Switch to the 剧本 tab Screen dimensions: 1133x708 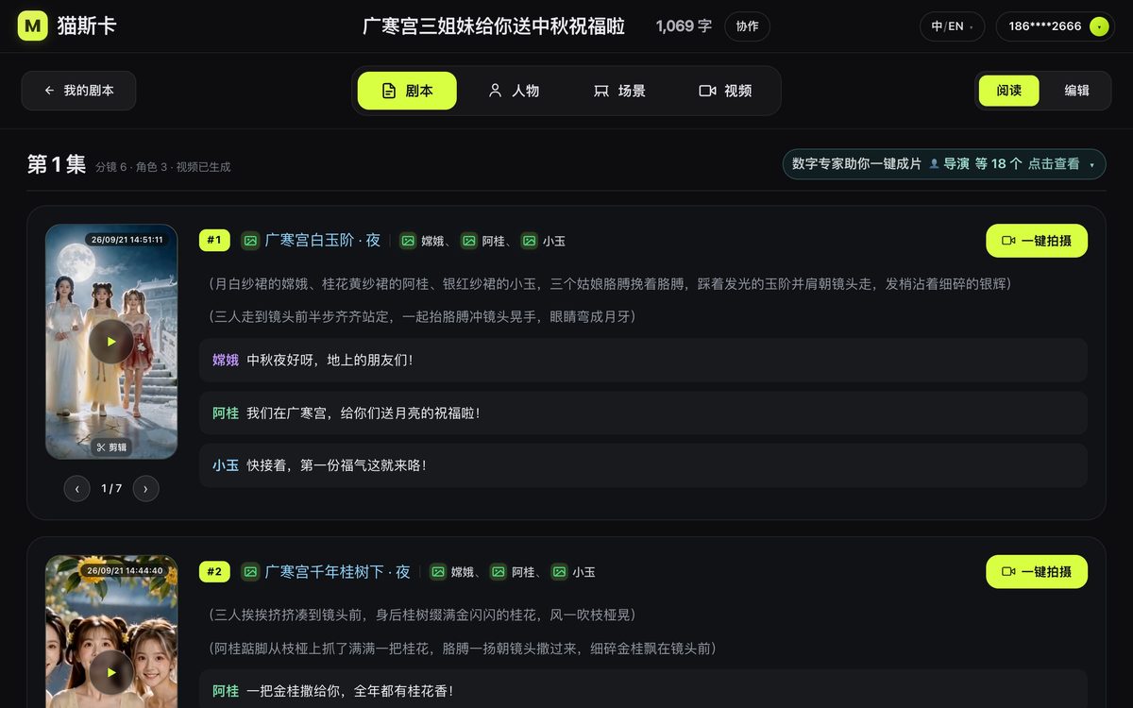tap(407, 91)
